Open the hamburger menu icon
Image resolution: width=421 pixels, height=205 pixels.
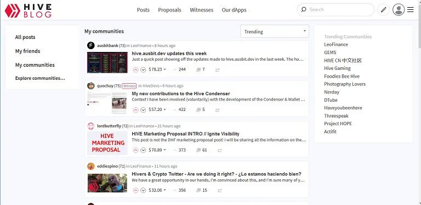[x=410, y=10]
